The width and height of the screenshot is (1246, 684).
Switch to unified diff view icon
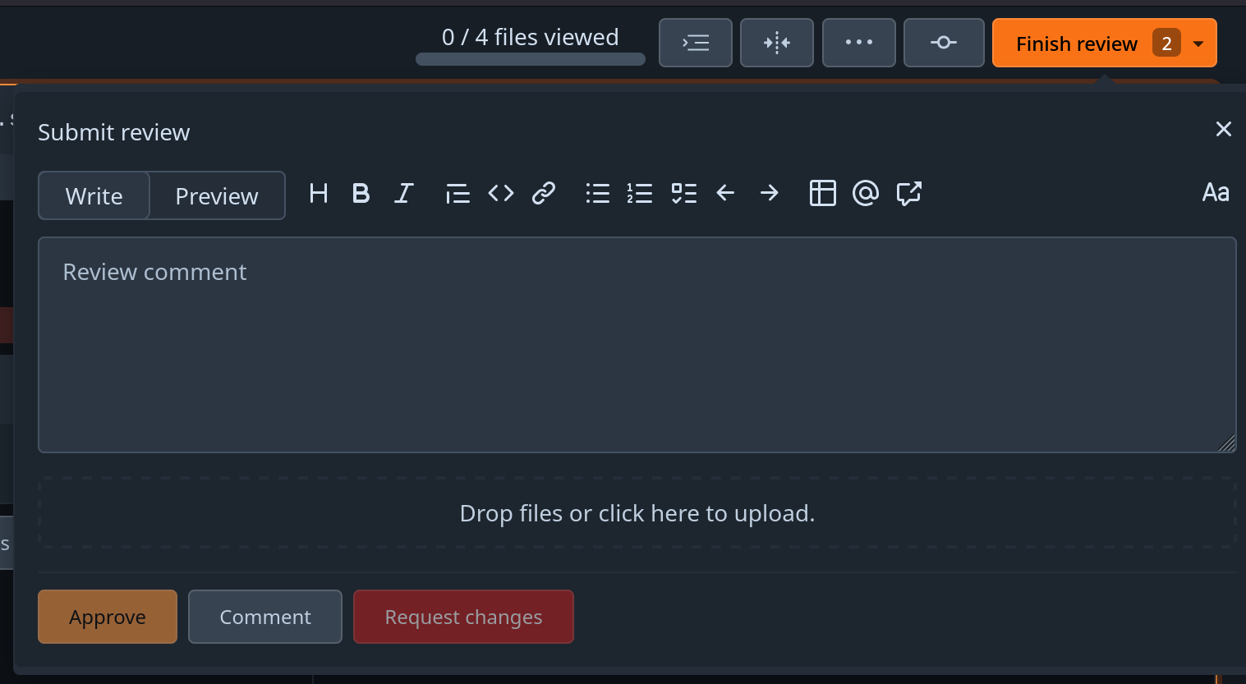click(x=776, y=43)
